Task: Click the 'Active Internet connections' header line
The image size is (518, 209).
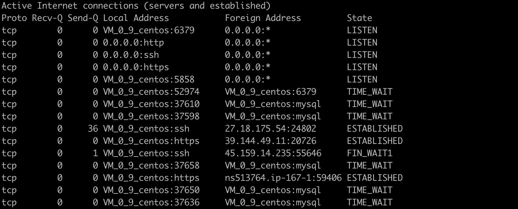Action: pyautogui.click(x=136, y=6)
